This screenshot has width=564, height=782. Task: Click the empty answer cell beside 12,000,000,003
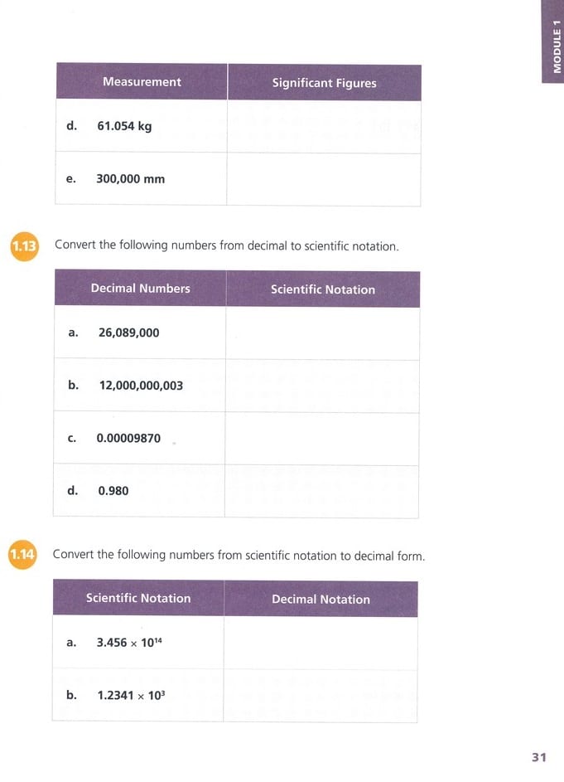[322, 386]
